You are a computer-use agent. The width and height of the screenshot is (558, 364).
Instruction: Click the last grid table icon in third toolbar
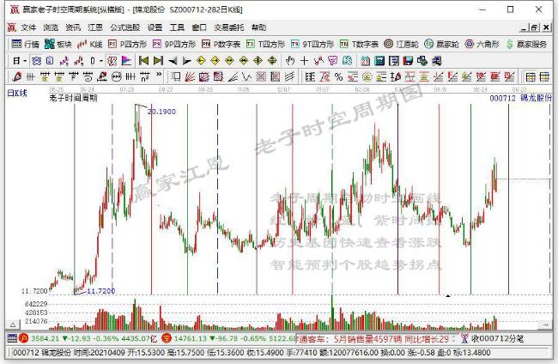[544, 76]
